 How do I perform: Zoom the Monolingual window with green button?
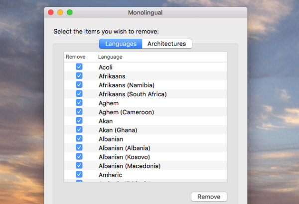click(70, 12)
